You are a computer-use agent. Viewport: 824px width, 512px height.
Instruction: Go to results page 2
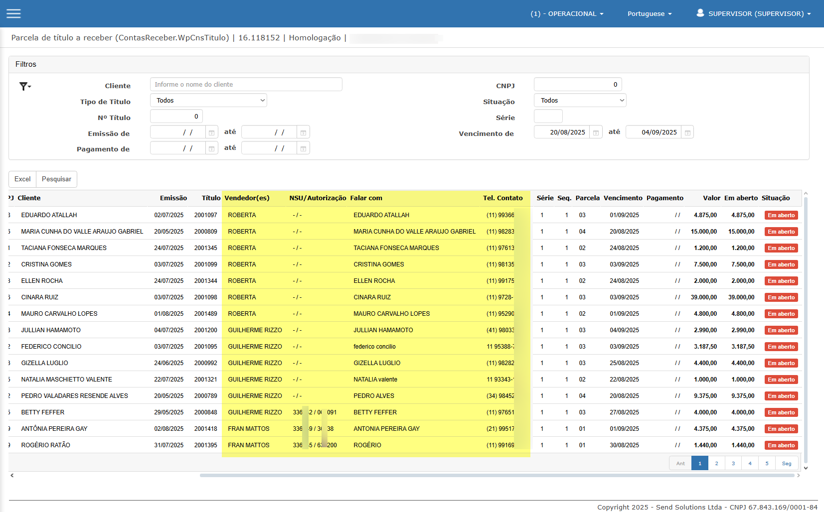click(x=716, y=463)
